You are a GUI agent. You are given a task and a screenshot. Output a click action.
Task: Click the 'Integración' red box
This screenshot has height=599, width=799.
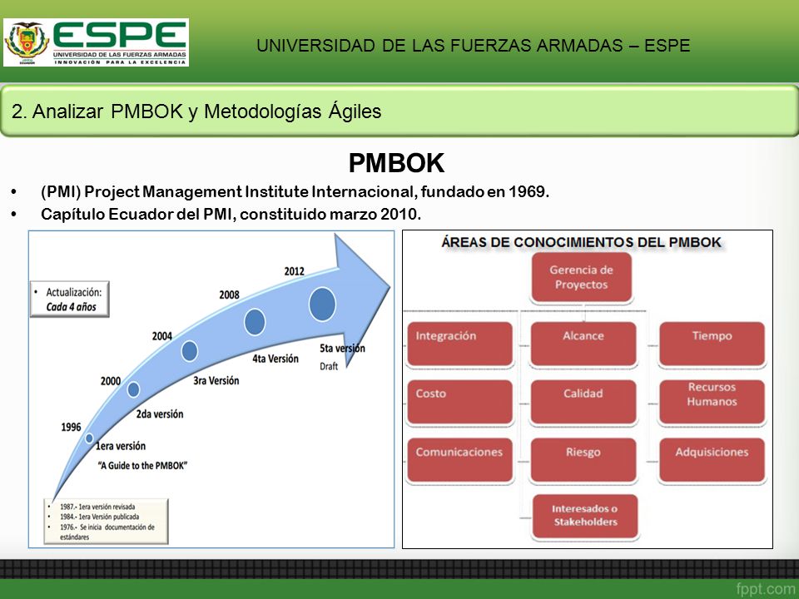pos(460,344)
